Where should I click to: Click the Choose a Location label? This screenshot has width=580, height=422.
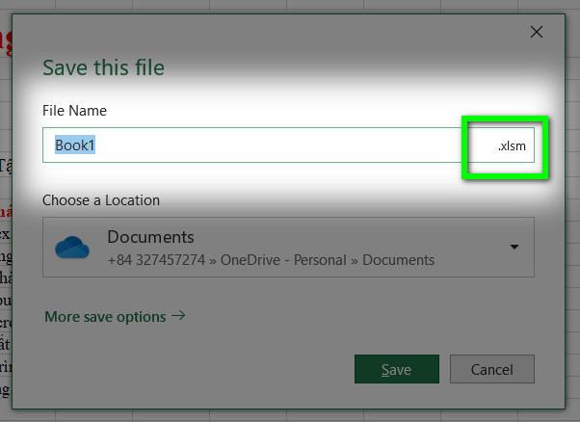tap(101, 200)
